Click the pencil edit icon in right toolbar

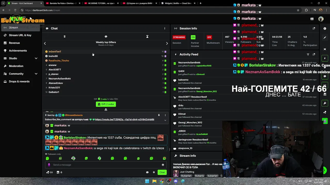pos(325,38)
